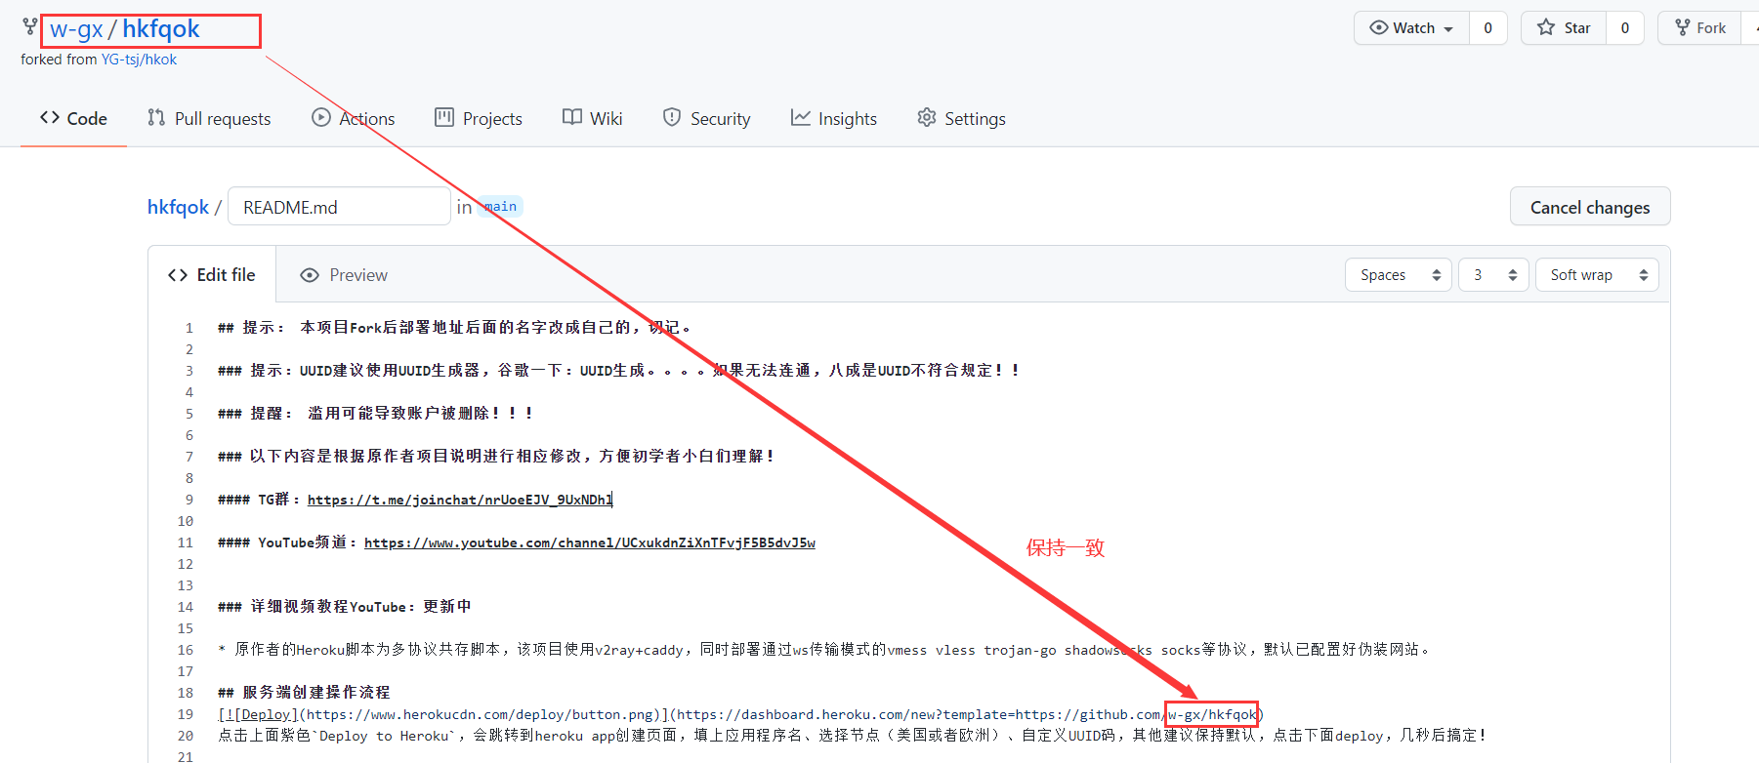Click line 5 warning text

[x=375, y=414]
